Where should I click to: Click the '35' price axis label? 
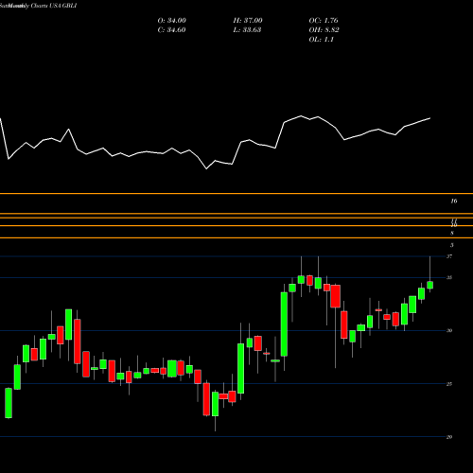click(x=449, y=277)
